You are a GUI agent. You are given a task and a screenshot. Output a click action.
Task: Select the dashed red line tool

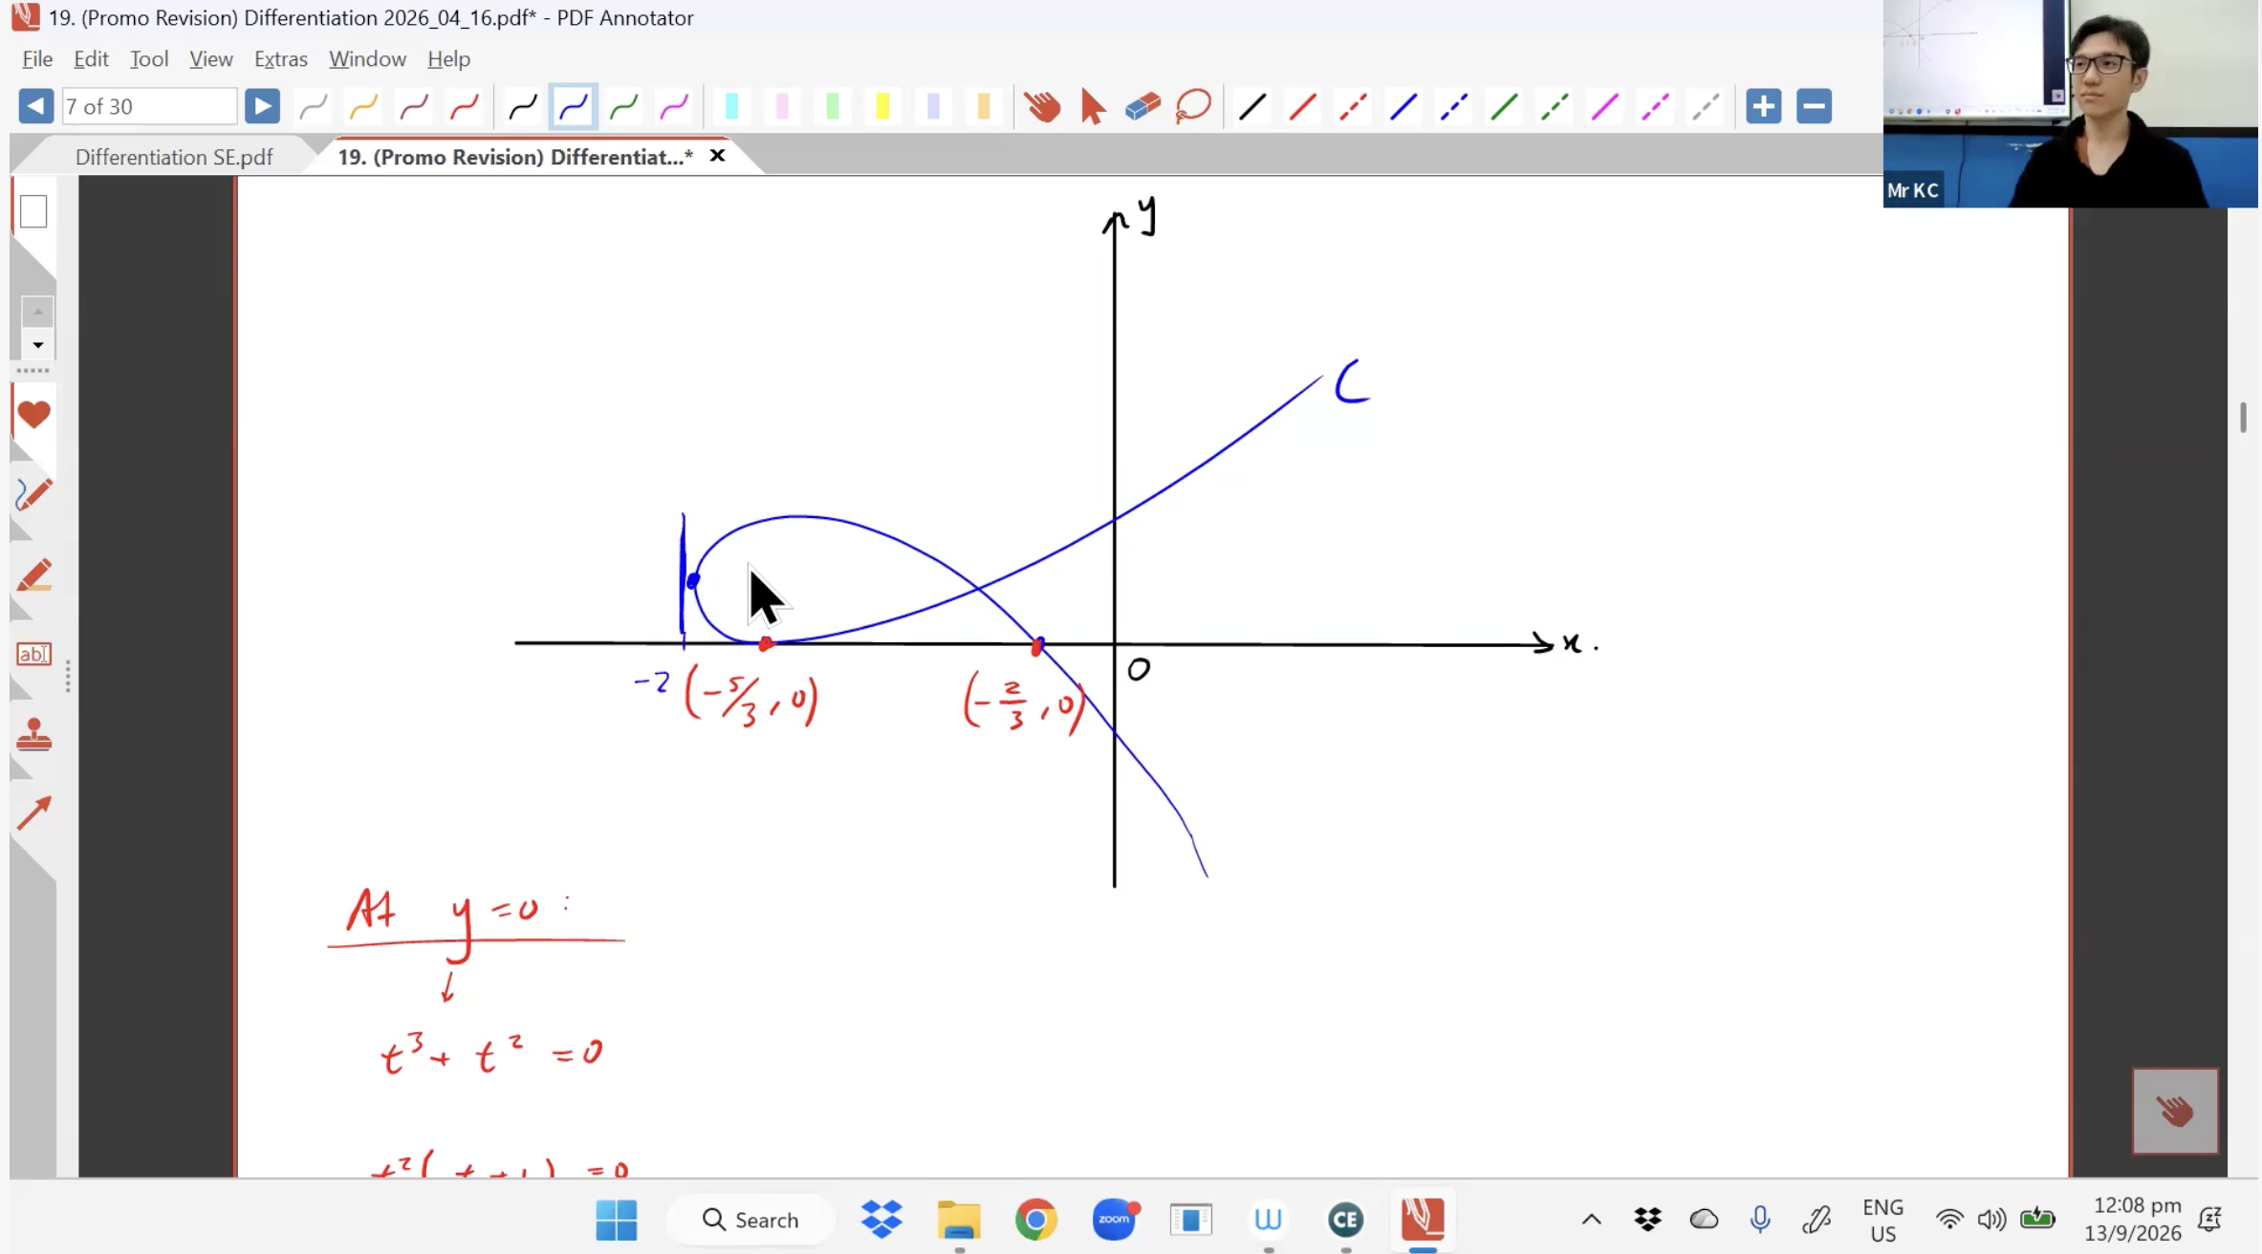coord(1353,106)
